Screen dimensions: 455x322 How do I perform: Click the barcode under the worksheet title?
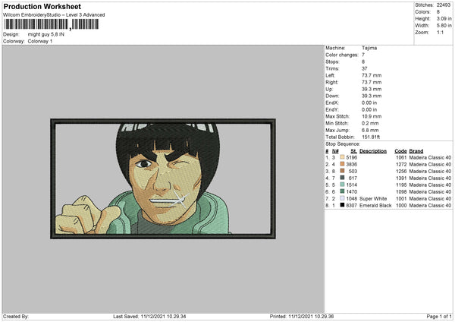click(x=50, y=24)
